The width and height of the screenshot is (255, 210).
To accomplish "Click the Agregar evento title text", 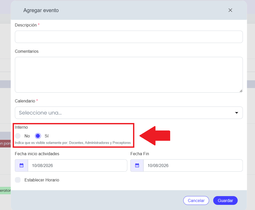I will tap(41, 10).
